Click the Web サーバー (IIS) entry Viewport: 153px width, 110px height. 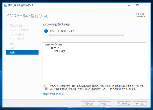[x=53, y=45]
